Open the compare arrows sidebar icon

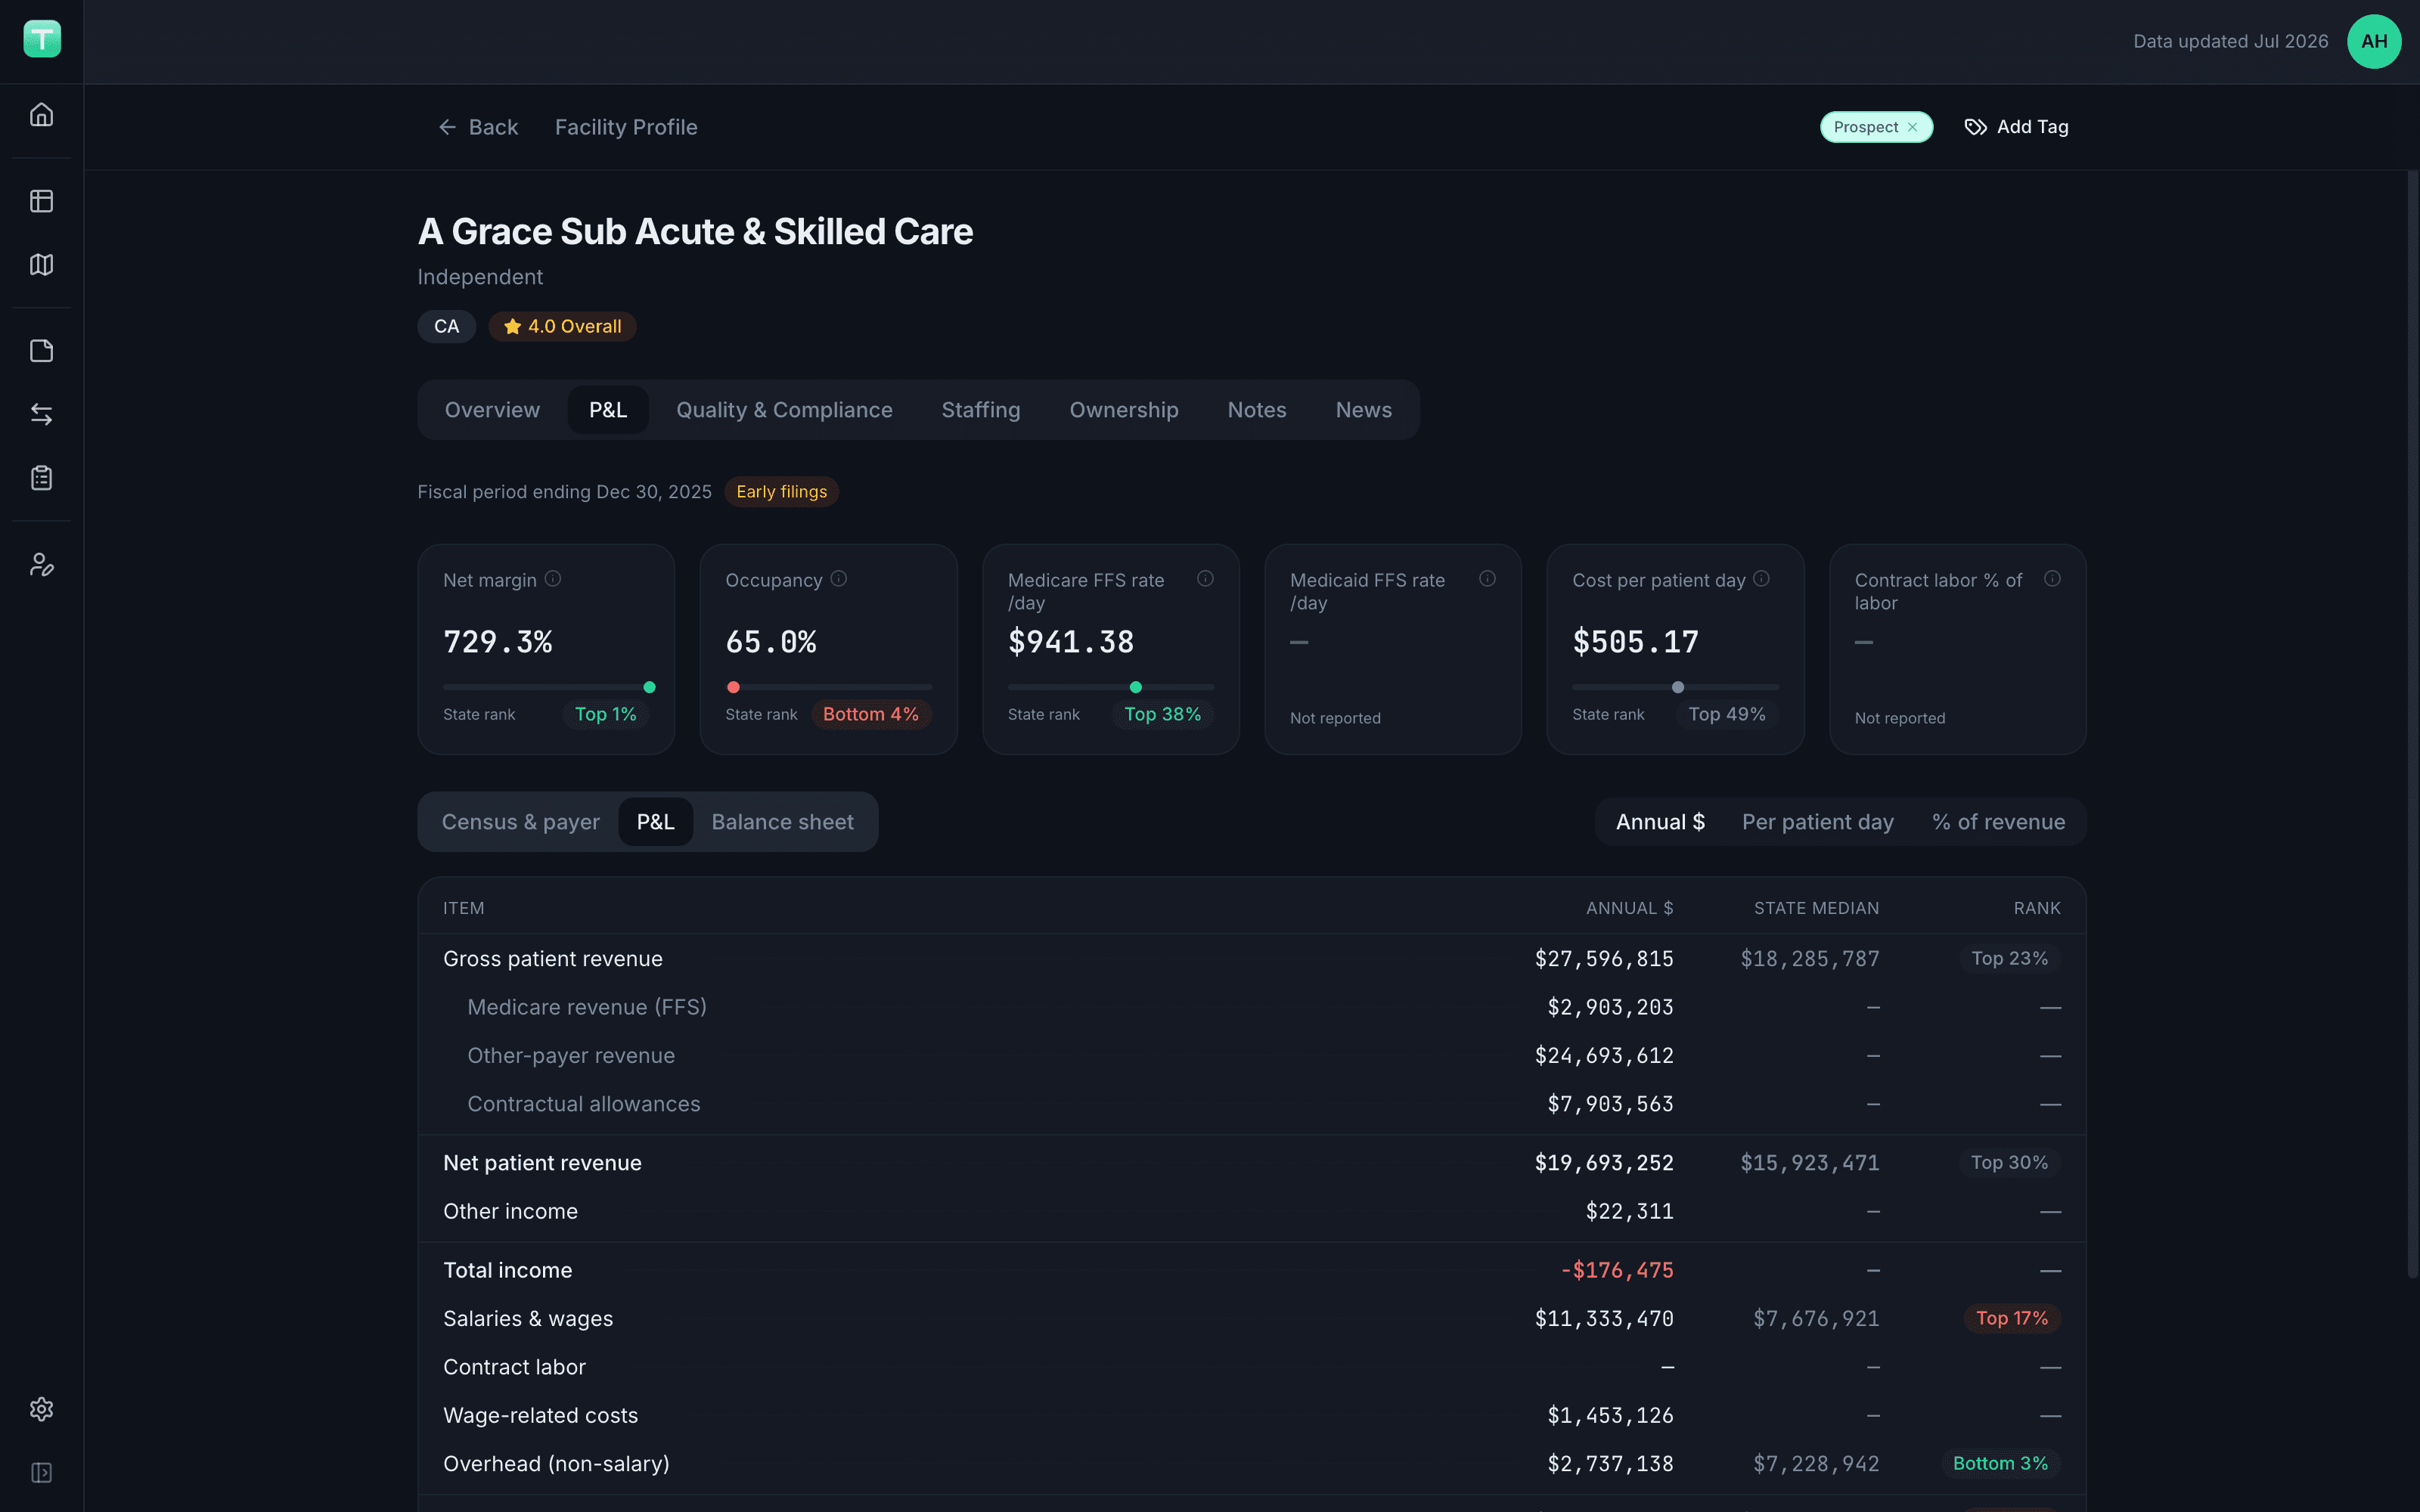(41, 414)
